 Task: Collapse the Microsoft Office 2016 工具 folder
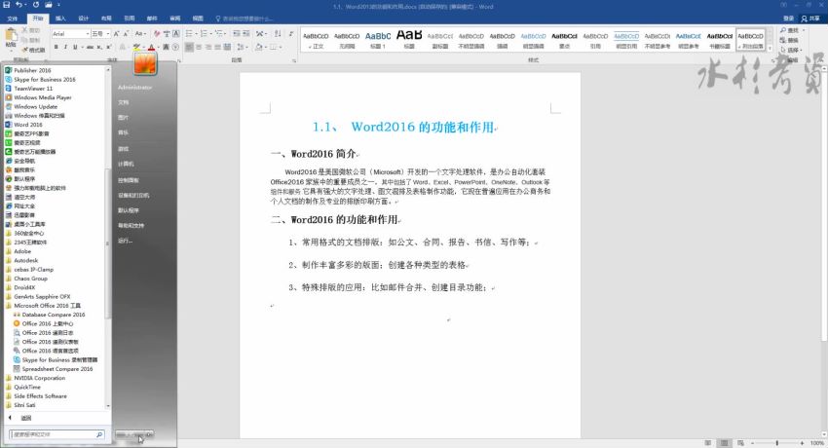[42, 306]
